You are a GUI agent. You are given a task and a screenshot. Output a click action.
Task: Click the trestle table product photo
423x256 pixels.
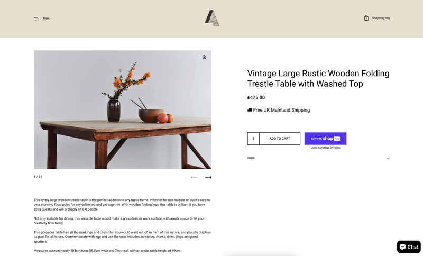123,109
